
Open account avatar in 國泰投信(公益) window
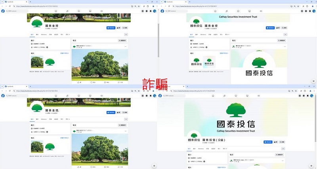(312, 96)
